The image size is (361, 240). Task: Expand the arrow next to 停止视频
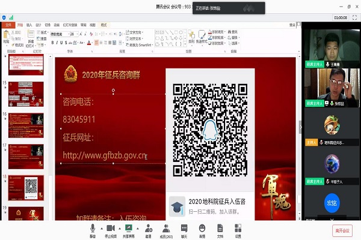(119, 227)
